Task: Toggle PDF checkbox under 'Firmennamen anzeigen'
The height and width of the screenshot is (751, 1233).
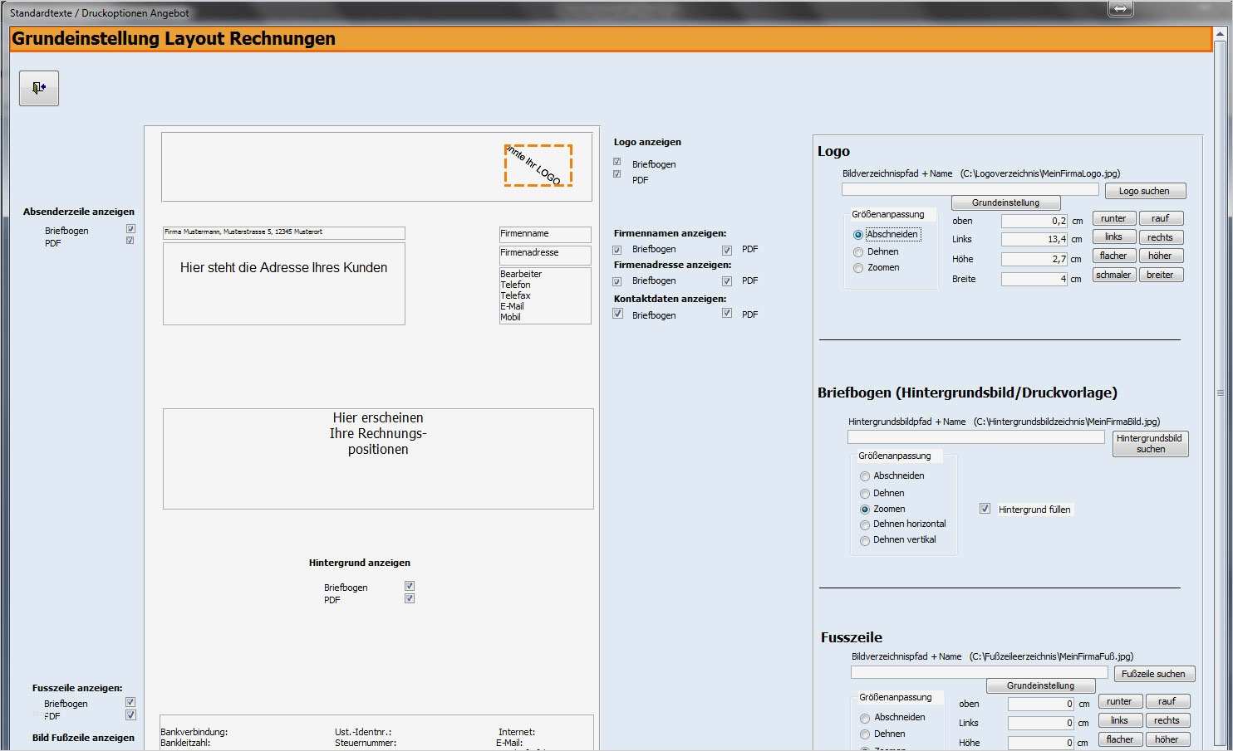Action: tap(727, 248)
